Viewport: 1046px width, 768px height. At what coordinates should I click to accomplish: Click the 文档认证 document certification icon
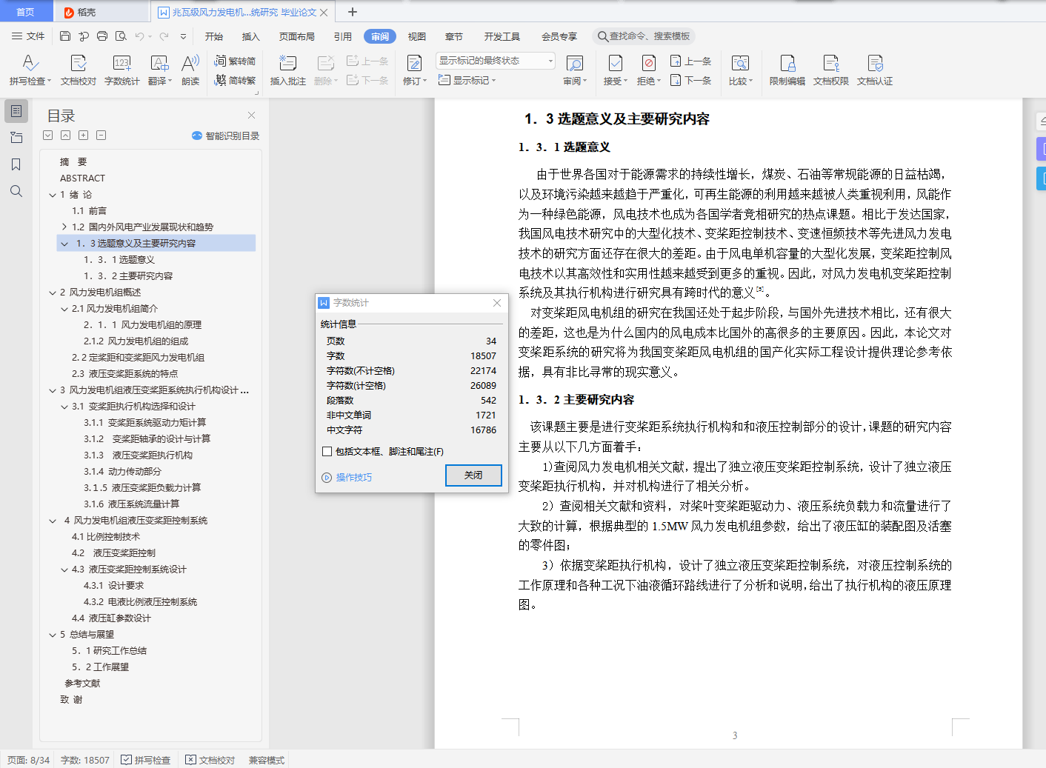coord(875,63)
